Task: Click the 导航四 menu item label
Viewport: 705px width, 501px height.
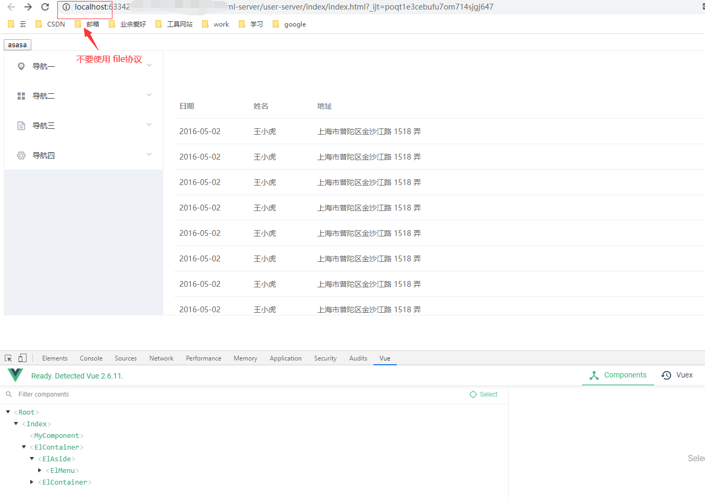Action: click(x=43, y=155)
